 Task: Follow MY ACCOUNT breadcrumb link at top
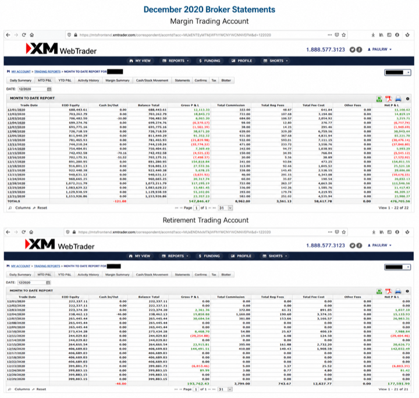tap(21, 72)
